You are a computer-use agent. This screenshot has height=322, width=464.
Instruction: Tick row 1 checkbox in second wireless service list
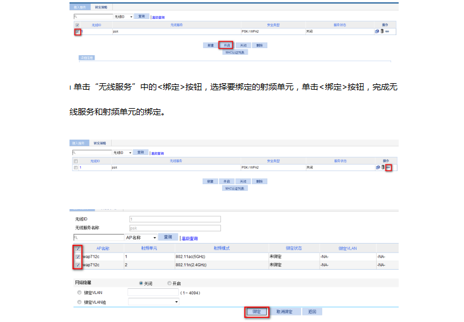(76, 168)
